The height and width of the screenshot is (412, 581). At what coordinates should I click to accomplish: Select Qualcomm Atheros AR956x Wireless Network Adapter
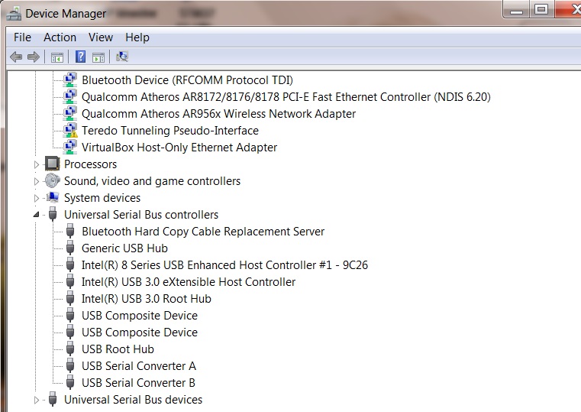click(x=218, y=114)
